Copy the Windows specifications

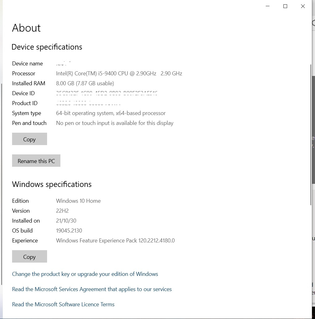(29, 256)
